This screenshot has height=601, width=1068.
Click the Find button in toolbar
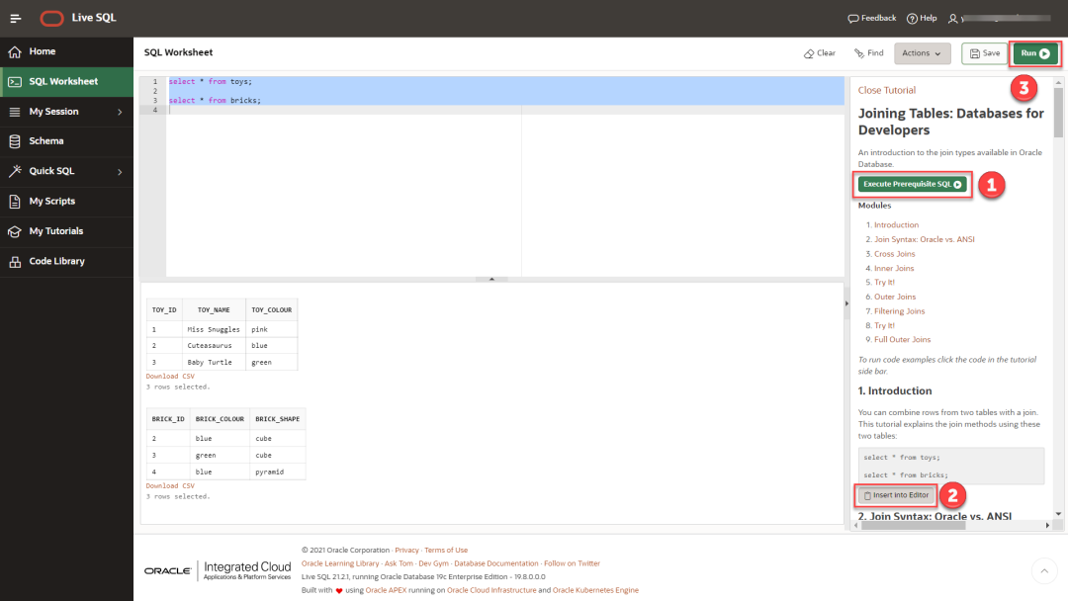tap(868, 53)
